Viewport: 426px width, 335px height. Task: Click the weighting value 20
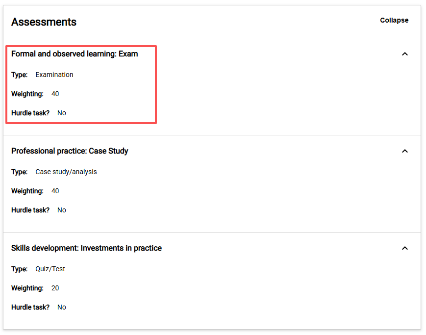tap(55, 288)
